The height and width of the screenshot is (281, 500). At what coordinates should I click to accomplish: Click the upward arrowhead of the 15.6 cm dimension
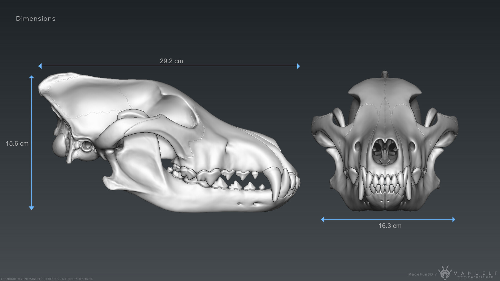pyautogui.click(x=32, y=77)
